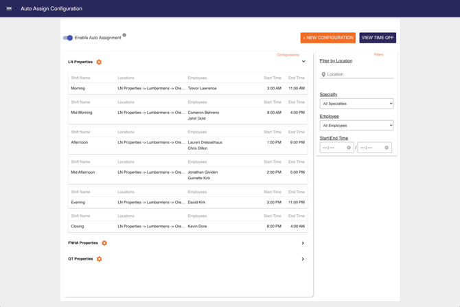Click employee Chris Dillon
The image size is (460, 307).
coord(198,148)
